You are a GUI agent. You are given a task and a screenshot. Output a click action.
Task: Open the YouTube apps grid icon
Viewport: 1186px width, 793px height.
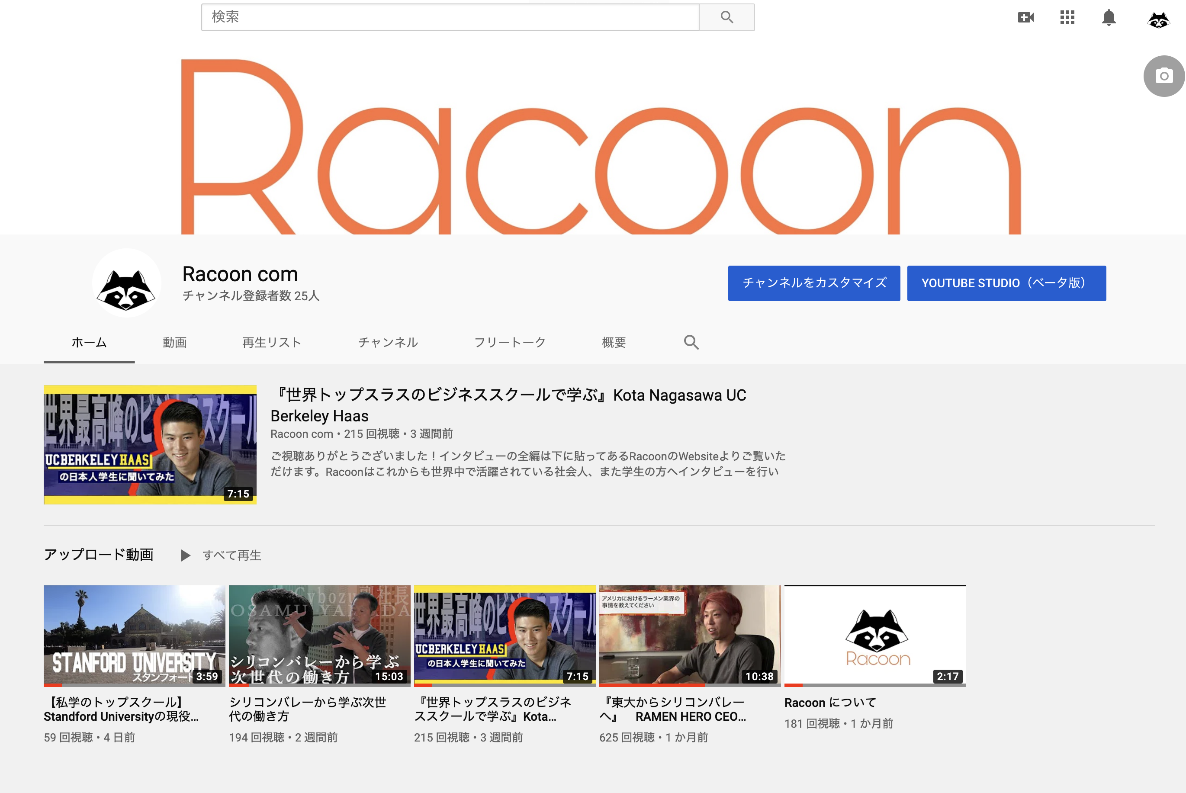[x=1067, y=18]
